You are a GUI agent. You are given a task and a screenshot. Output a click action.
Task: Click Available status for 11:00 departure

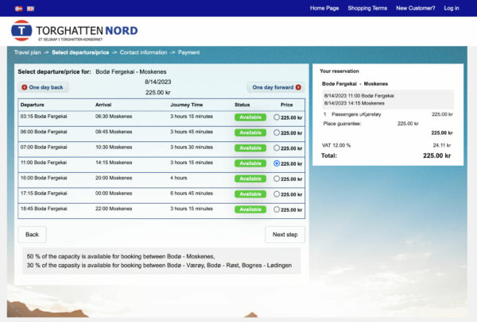coord(250,163)
